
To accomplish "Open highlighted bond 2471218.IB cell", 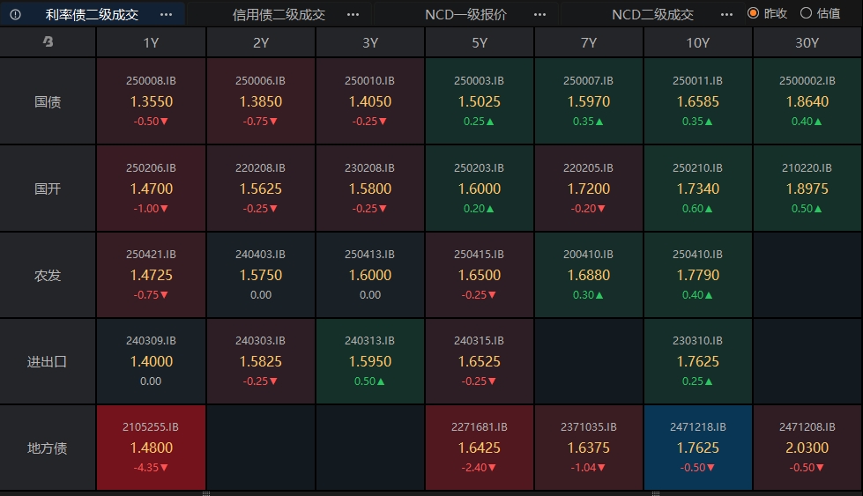I will pos(697,448).
